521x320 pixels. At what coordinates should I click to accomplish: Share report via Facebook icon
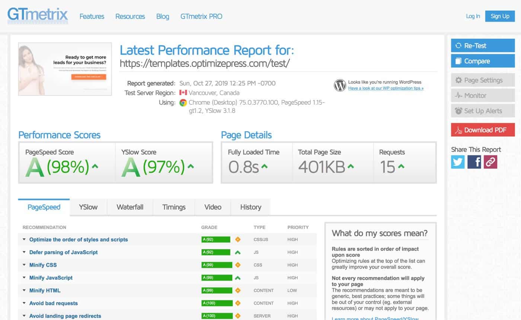pyautogui.click(x=474, y=162)
